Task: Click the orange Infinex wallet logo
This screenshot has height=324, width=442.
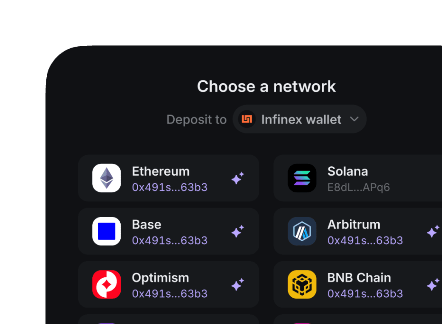Action: coord(246,119)
